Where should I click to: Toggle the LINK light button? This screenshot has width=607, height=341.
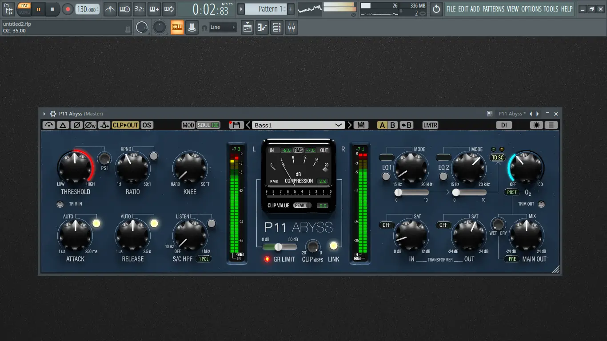[333, 245]
